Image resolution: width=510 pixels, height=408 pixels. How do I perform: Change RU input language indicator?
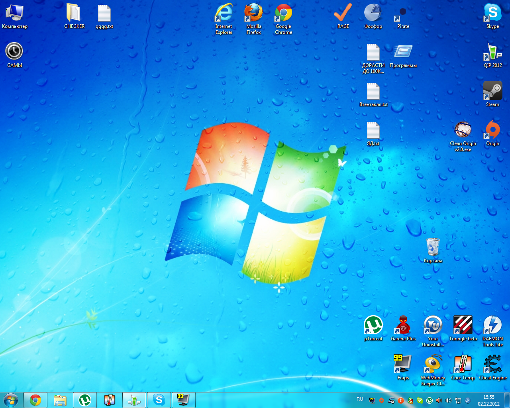point(360,399)
